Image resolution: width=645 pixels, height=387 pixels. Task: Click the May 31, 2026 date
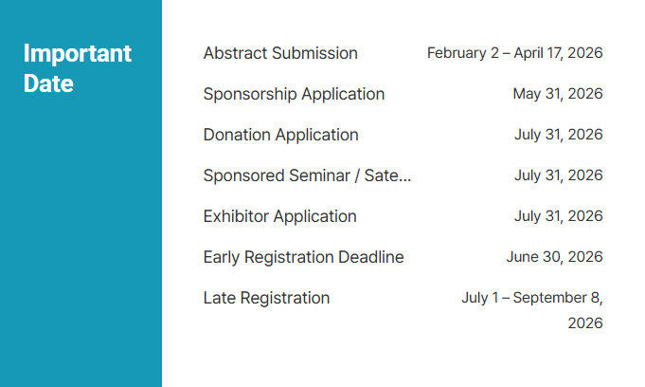558,94
